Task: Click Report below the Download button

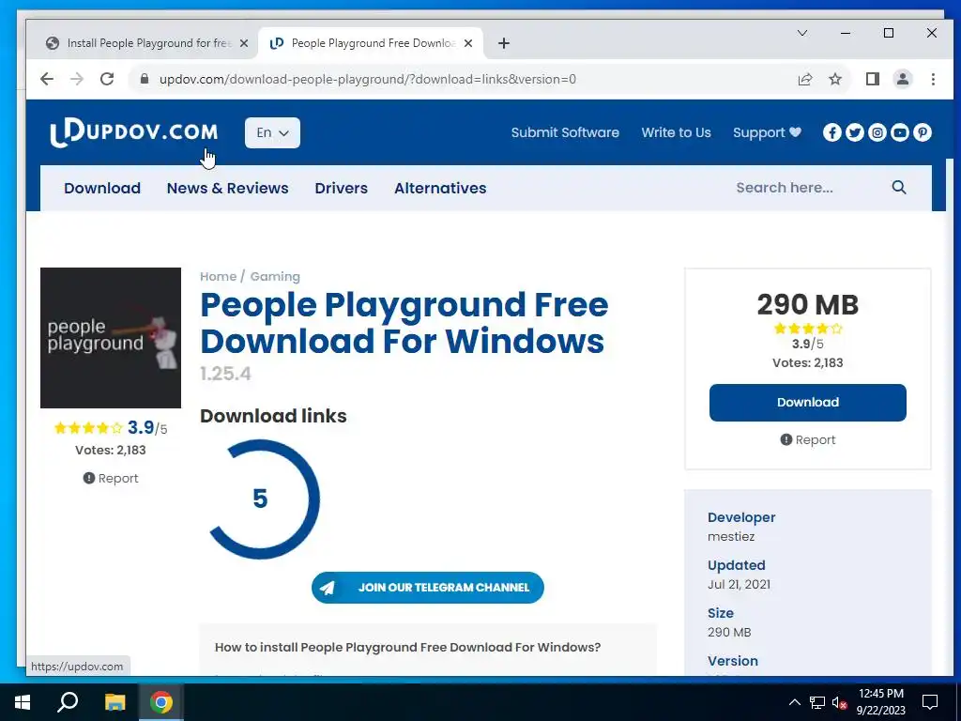Action: (x=808, y=439)
